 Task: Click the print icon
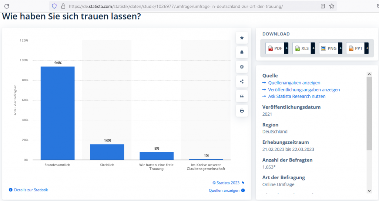(x=242, y=110)
